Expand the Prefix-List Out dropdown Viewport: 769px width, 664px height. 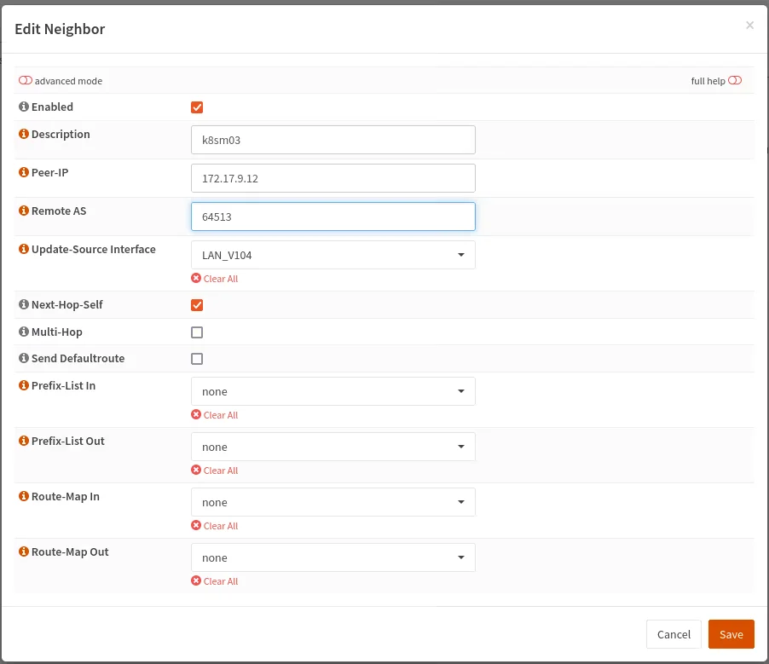pyautogui.click(x=332, y=447)
